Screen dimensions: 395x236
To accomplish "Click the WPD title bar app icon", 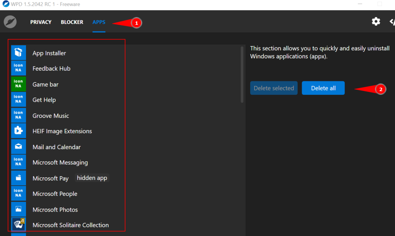I will pos(6,4).
